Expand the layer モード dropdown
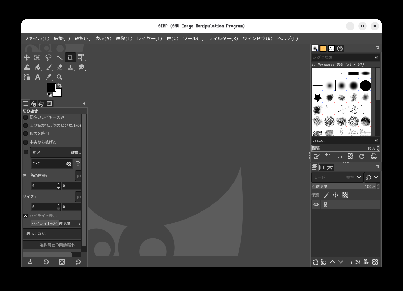This screenshot has height=291, width=403. [x=337, y=177]
